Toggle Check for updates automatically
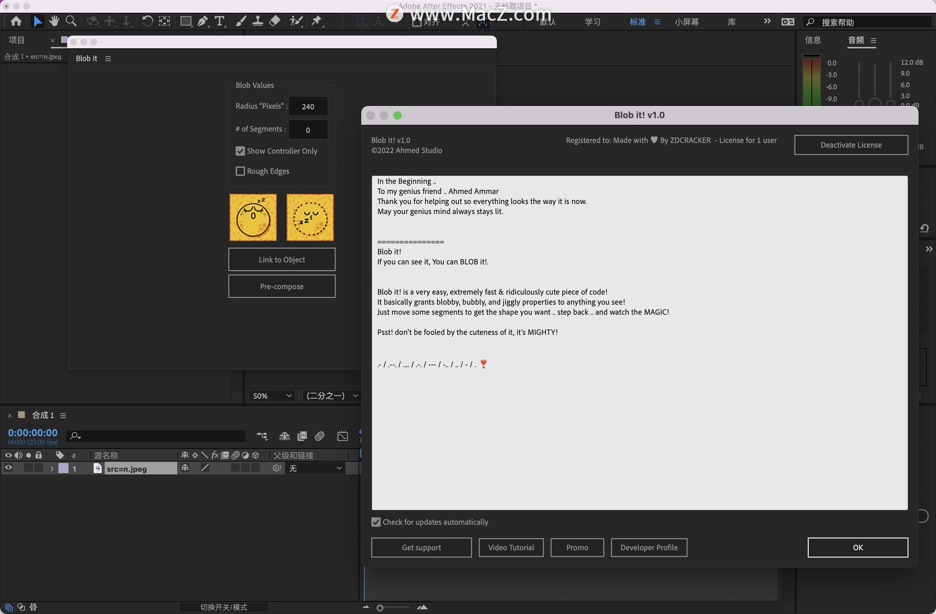The width and height of the screenshot is (936, 614). click(376, 522)
